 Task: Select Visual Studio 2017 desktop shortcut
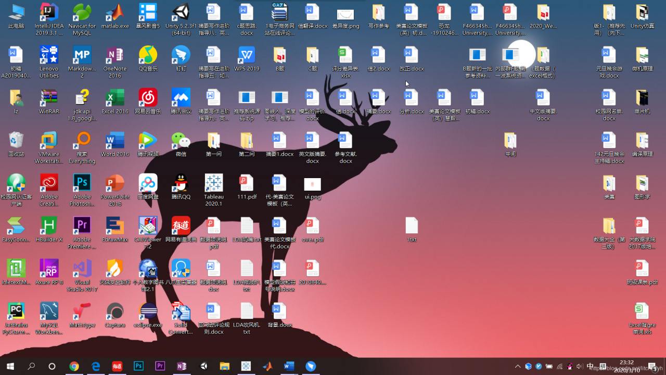coord(82,276)
